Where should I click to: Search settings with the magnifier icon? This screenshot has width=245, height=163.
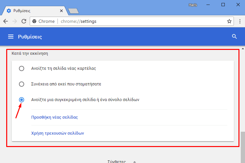coord(234,37)
